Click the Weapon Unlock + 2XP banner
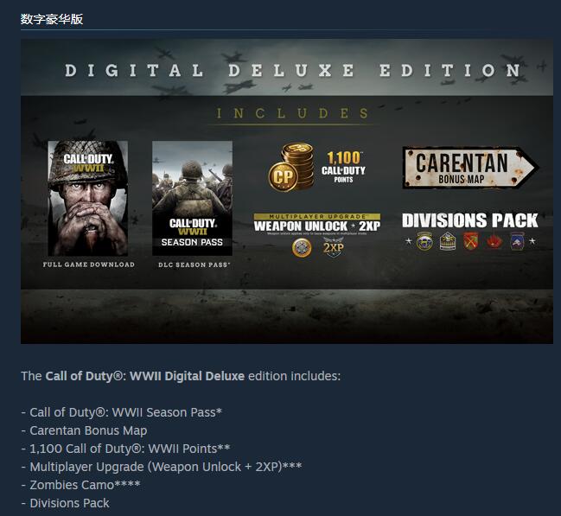The image size is (561, 516). [317, 223]
